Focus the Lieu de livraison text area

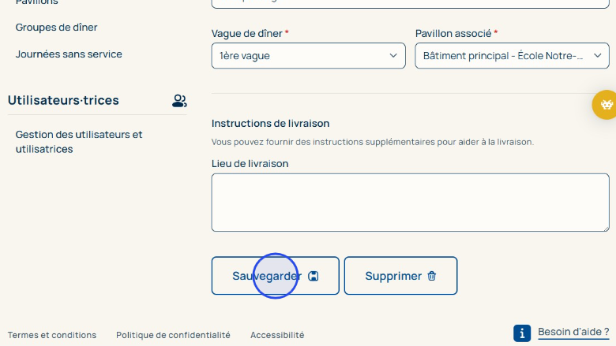tap(410, 203)
